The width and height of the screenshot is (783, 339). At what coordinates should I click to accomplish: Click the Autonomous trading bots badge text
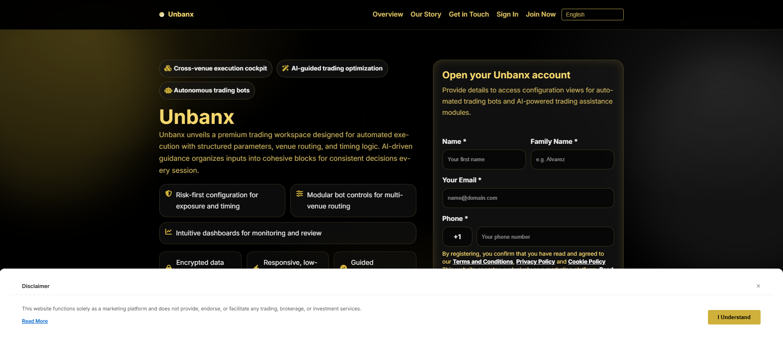tap(212, 90)
